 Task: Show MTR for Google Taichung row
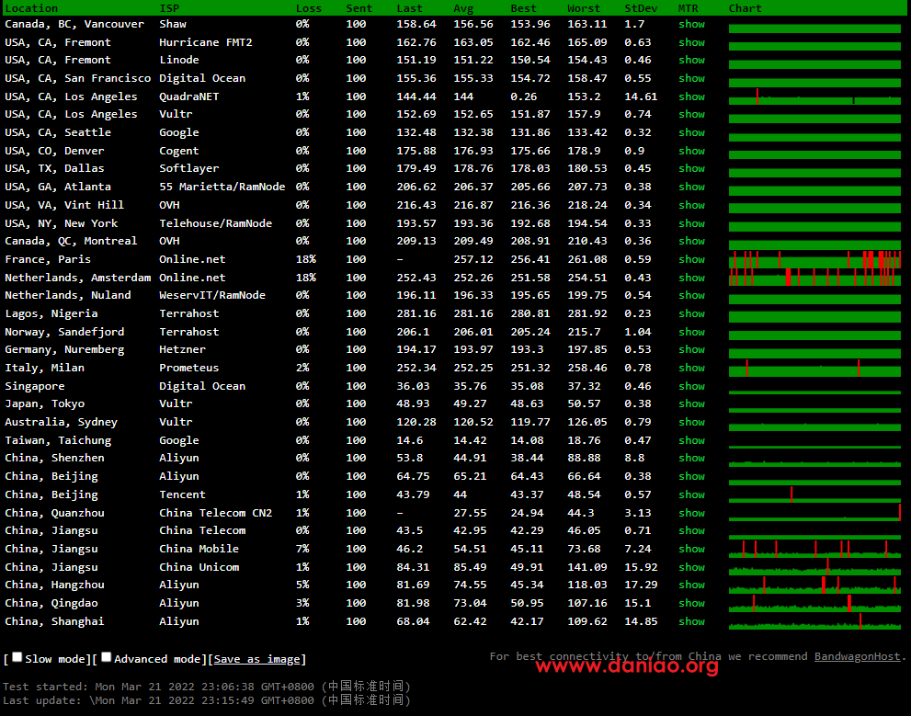pos(691,441)
